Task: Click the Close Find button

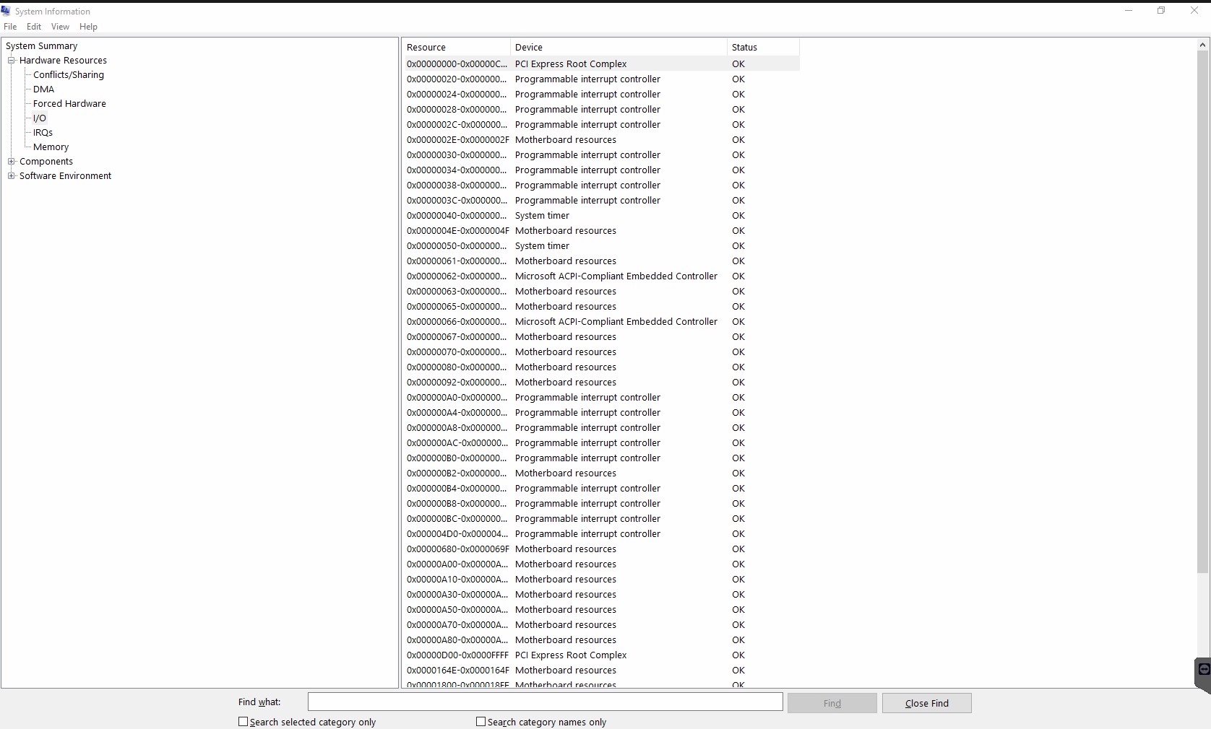Action: [927, 703]
